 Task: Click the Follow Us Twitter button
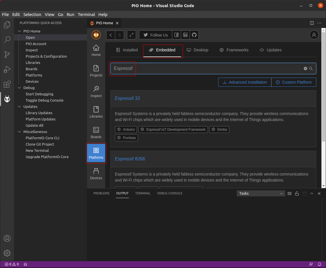tap(155, 35)
